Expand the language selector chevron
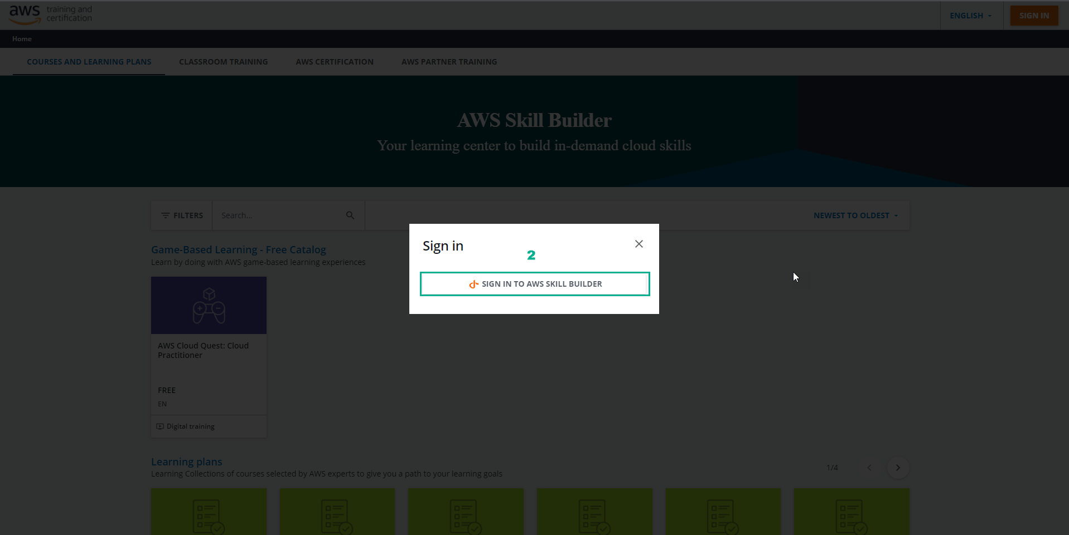 tap(990, 15)
